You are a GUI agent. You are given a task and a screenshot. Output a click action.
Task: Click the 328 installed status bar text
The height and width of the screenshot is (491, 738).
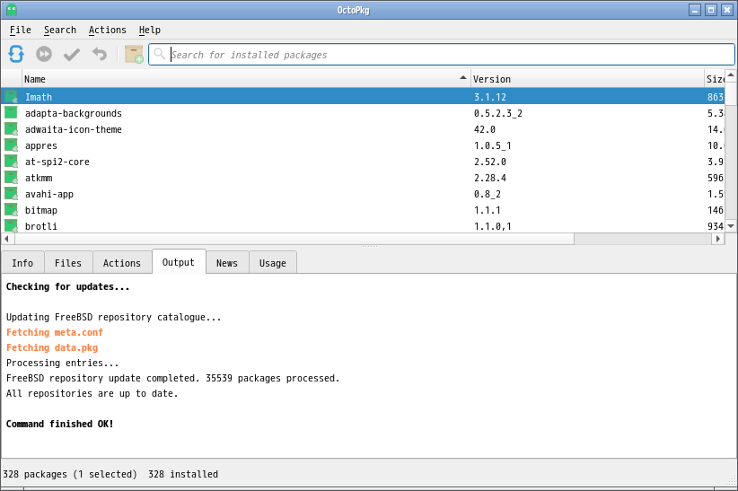click(x=183, y=474)
